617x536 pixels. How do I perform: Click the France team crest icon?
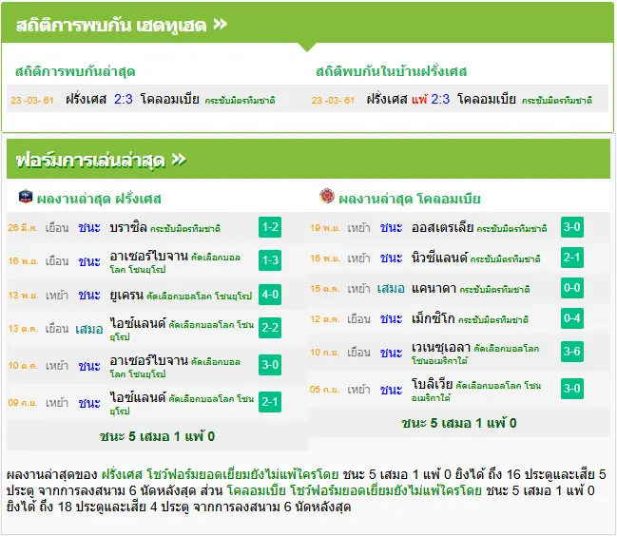tap(26, 196)
